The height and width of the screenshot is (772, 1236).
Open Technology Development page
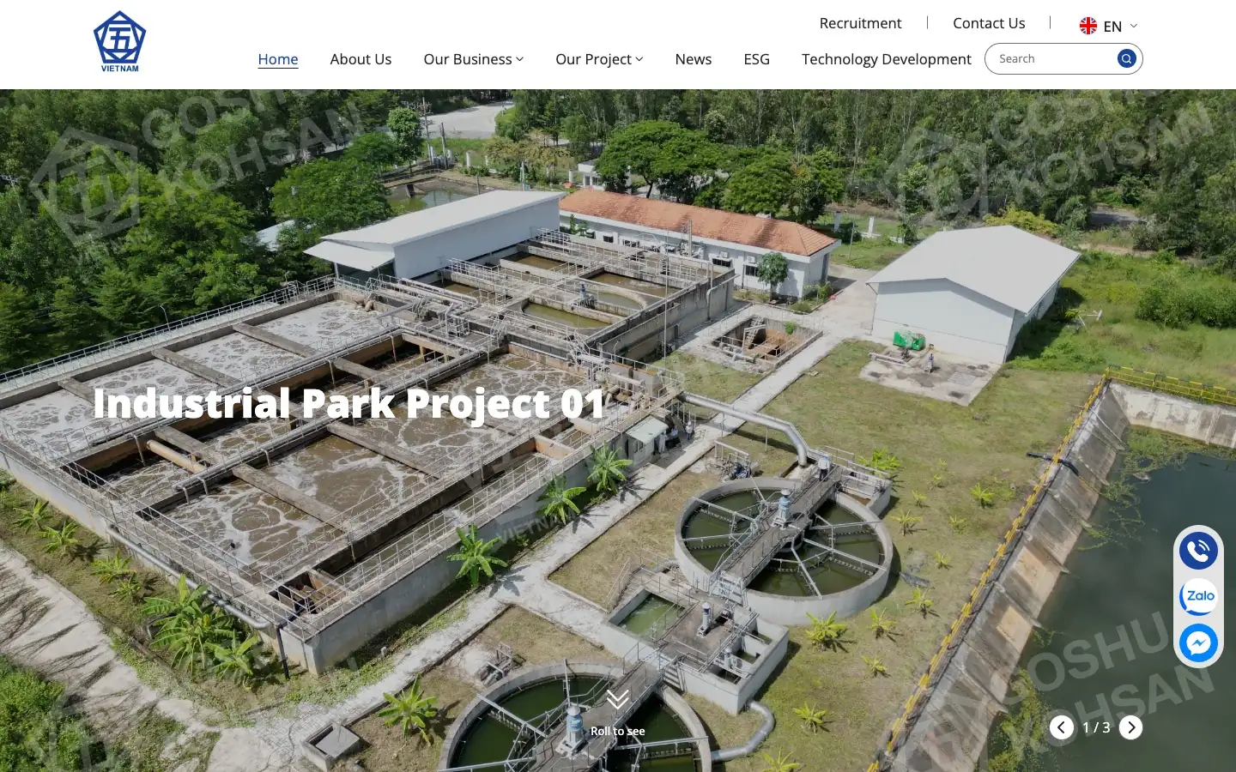886,59
